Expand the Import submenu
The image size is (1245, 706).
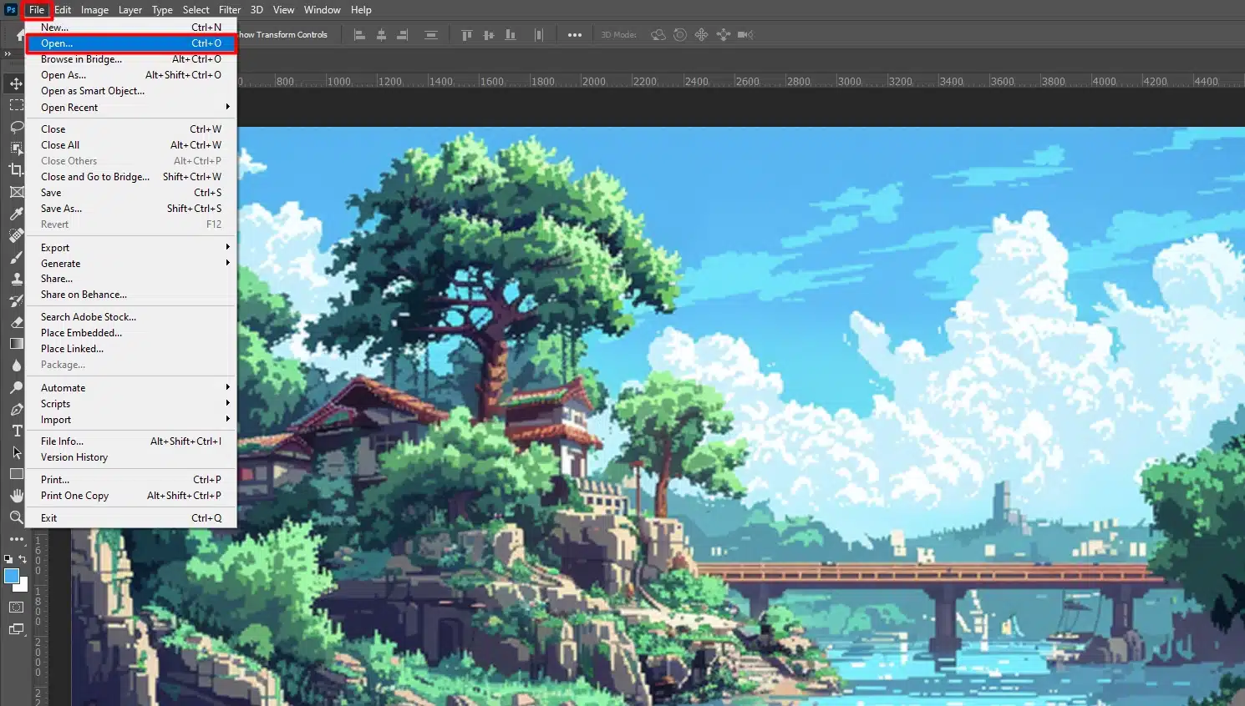click(131, 420)
